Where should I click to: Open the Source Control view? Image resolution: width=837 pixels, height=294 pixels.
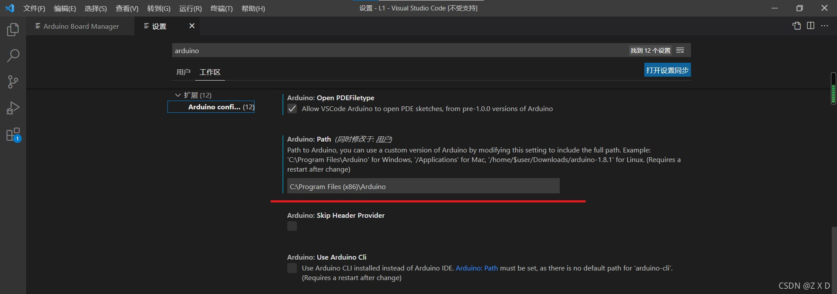13,82
